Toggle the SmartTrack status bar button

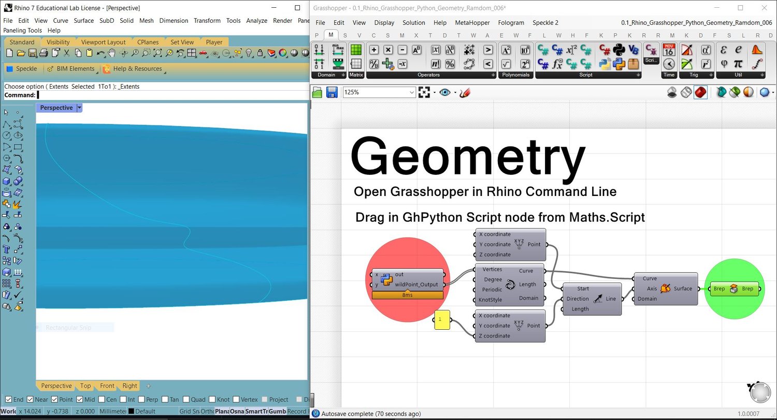click(x=256, y=411)
